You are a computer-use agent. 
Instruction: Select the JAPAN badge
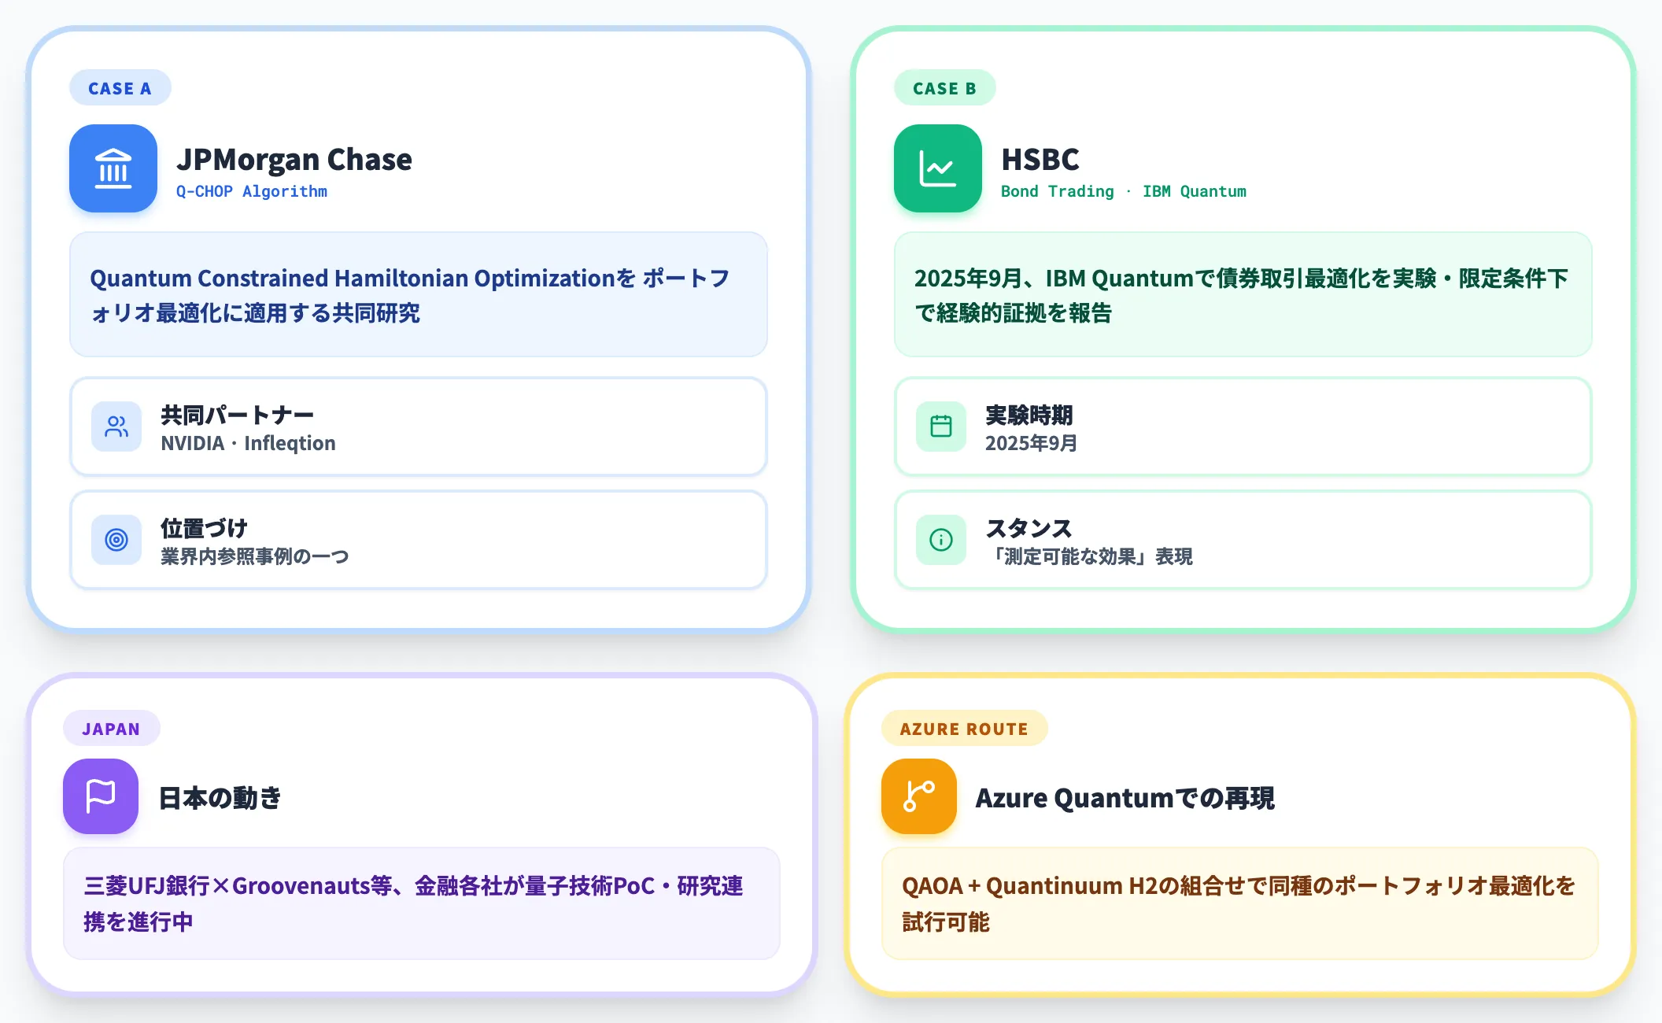tap(111, 729)
